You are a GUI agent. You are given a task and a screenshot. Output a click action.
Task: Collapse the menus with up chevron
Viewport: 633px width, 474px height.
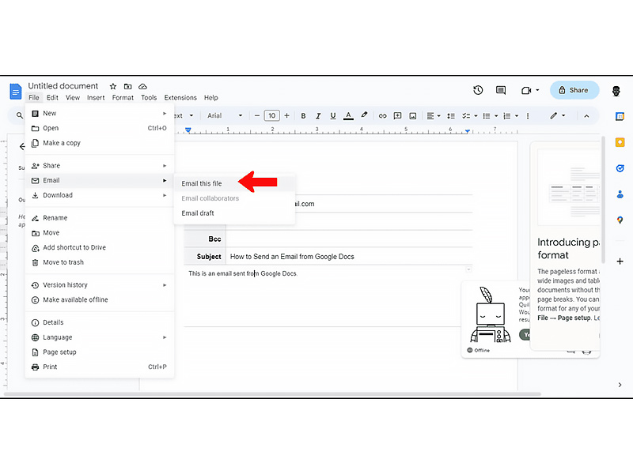[586, 116]
